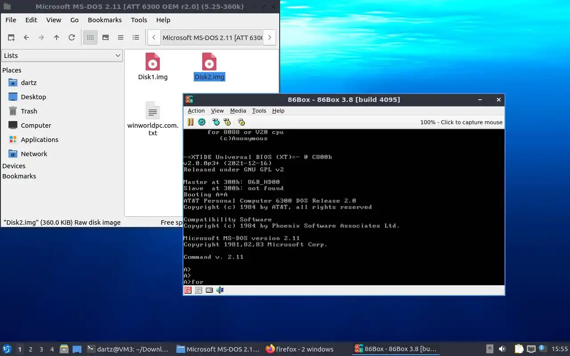Click the 86Box ACPI shutdown toolbar icon
The height and width of the screenshot is (356, 570).
pyautogui.click(x=241, y=122)
